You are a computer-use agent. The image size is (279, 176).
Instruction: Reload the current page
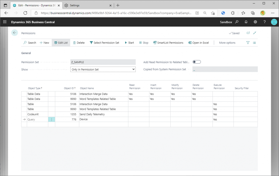[x=25, y=13]
